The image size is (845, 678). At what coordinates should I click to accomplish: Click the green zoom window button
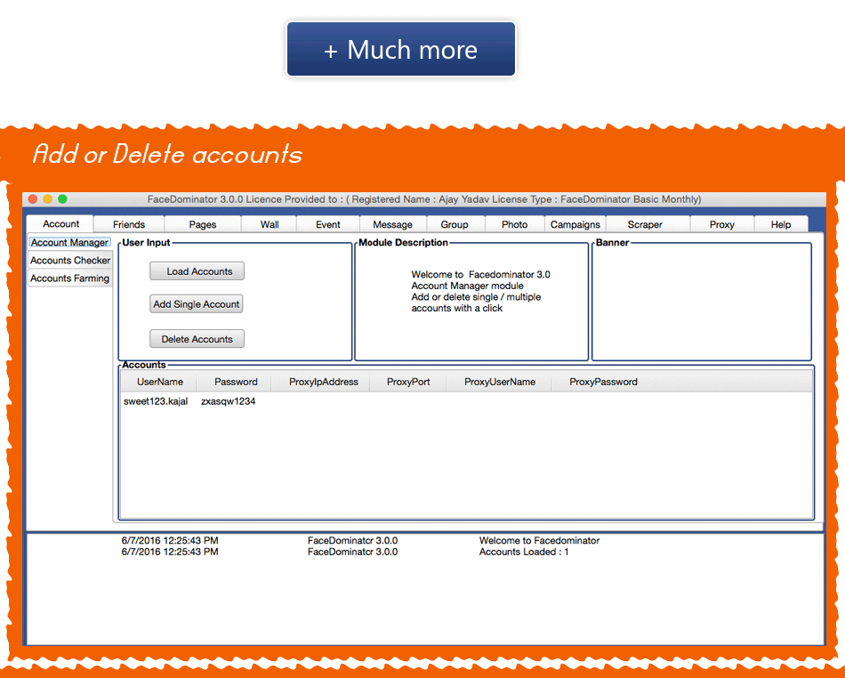point(62,199)
